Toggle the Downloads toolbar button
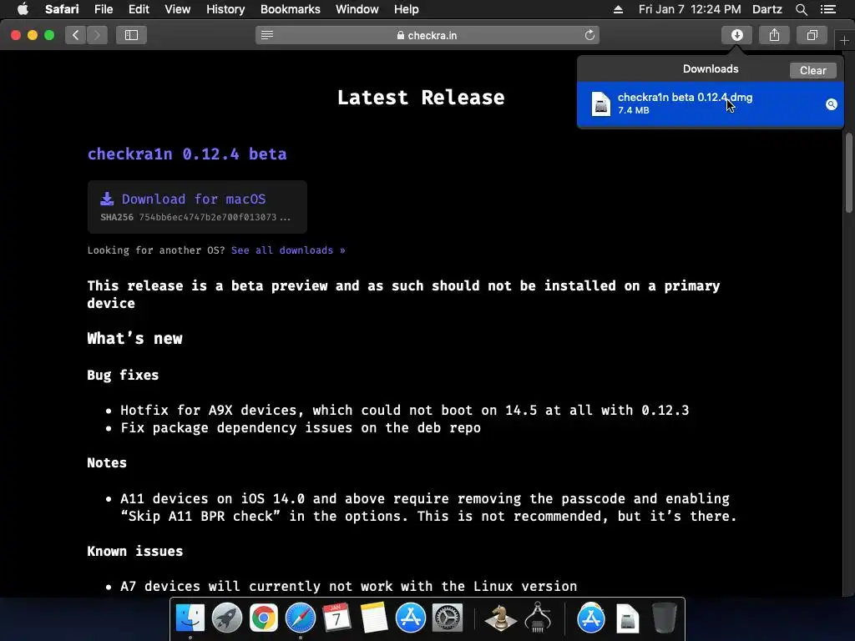The height and width of the screenshot is (641, 855). [x=736, y=35]
